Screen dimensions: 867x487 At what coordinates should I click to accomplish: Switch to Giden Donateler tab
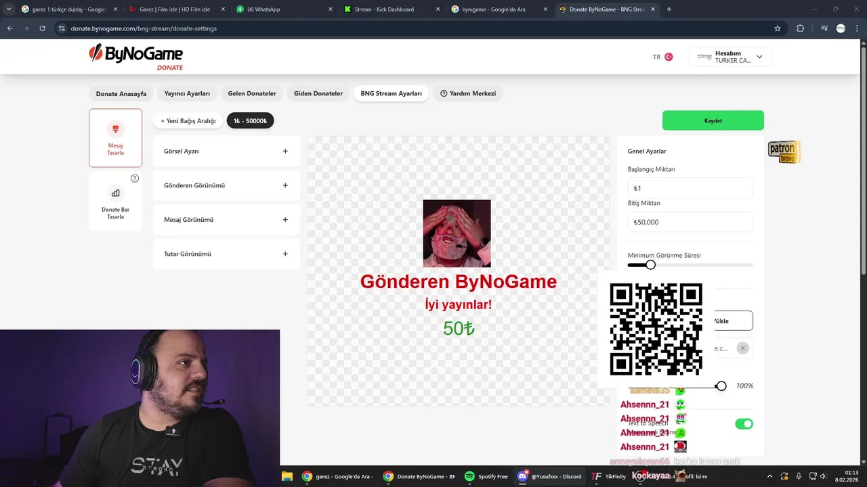pos(318,93)
